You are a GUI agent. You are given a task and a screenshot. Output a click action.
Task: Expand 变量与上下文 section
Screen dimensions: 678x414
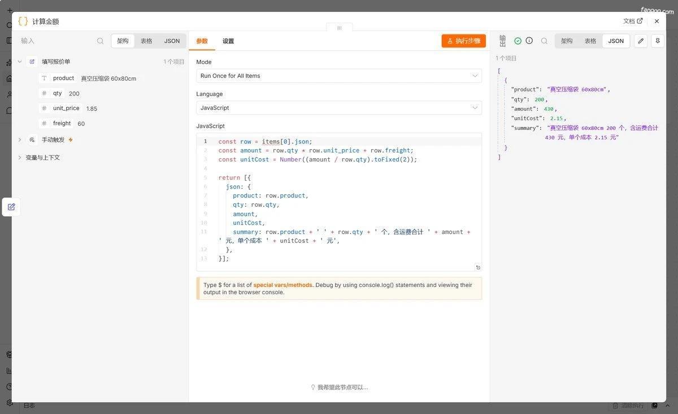[20, 158]
